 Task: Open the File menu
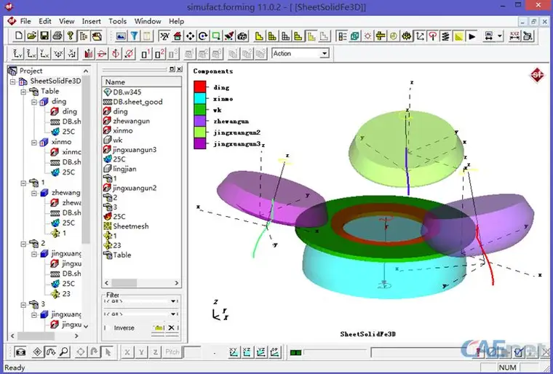point(25,21)
